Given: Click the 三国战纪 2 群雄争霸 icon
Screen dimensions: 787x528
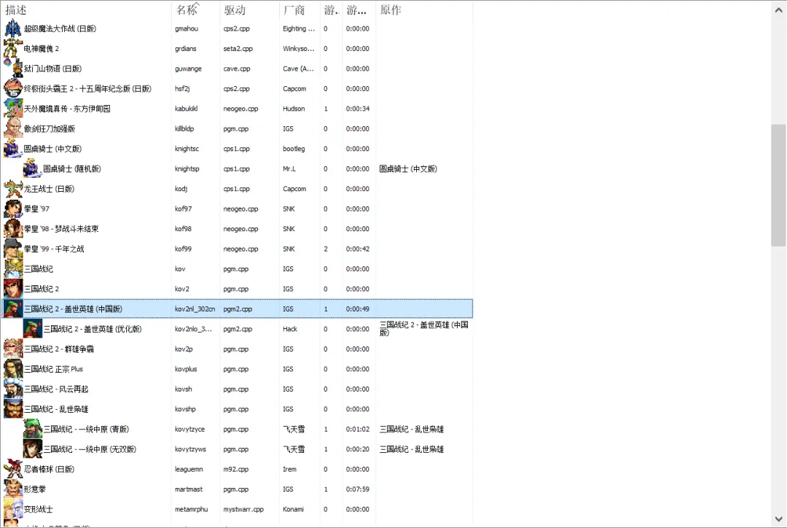Looking at the screenshot, I should [13, 349].
